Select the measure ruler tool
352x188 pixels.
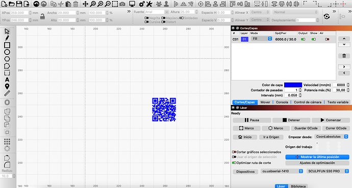coord(7,93)
